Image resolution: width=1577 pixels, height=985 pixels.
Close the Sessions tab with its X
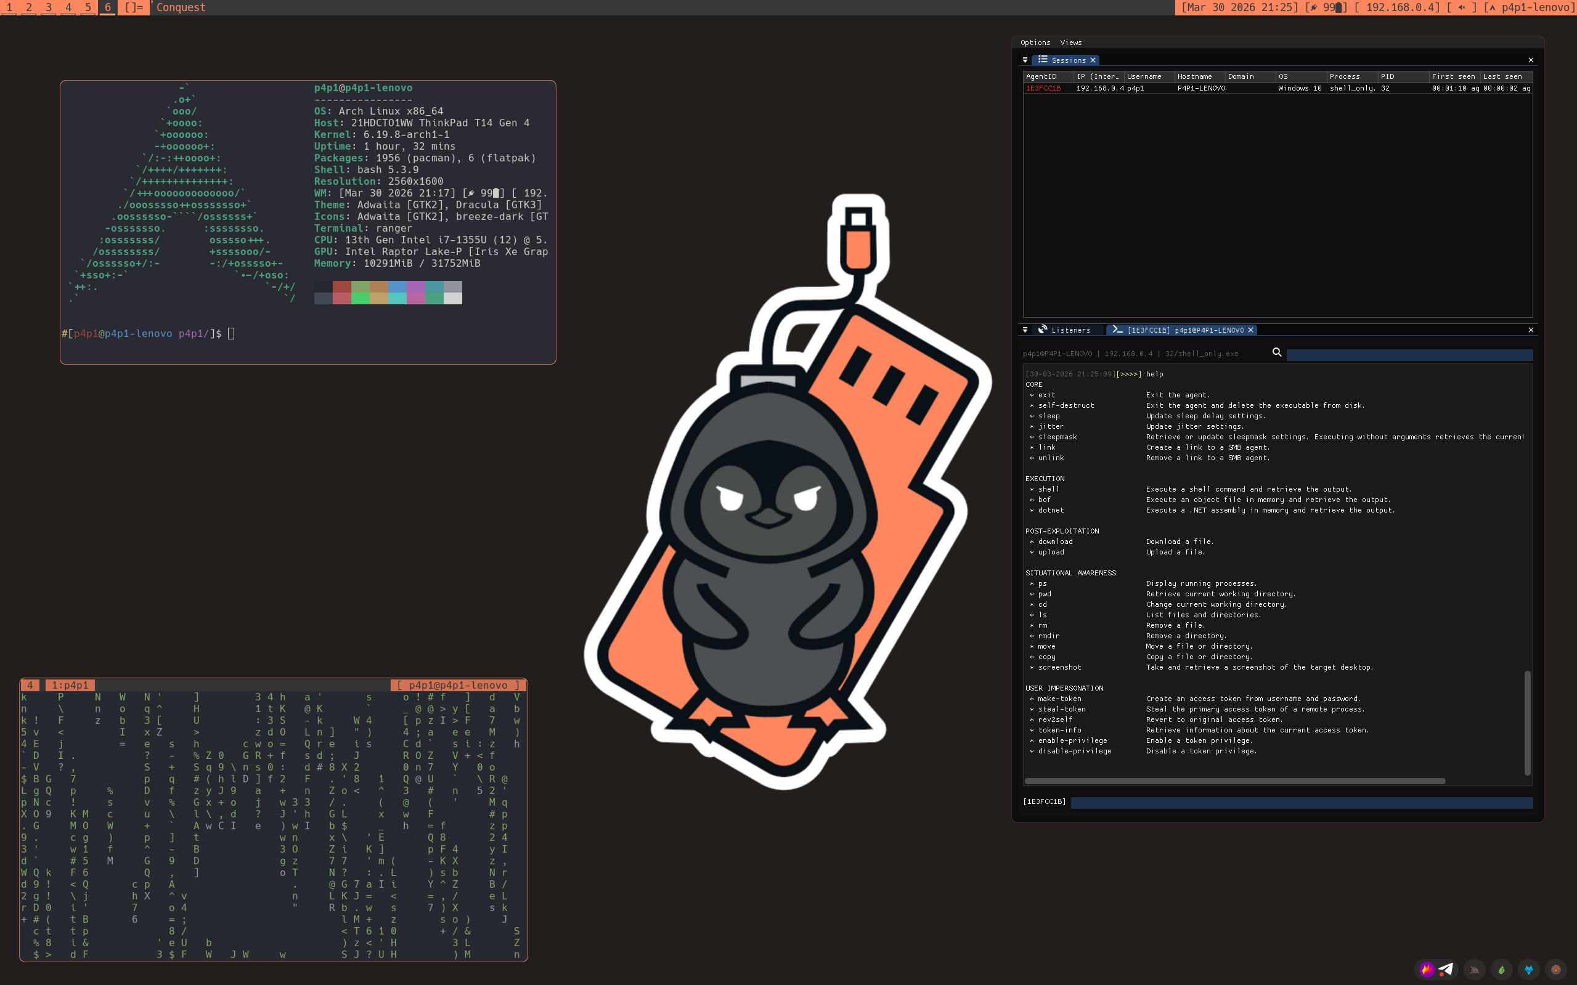(x=1093, y=60)
